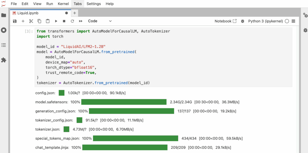Open Debugger panel bug icon in right sidebar

point(305,30)
